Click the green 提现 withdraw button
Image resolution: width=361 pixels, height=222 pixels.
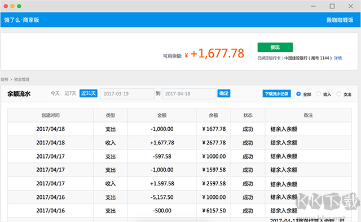(x=275, y=47)
